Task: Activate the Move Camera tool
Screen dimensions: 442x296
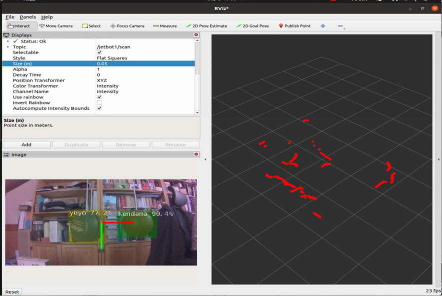Action: pyautogui.click(x=55, y=26)
